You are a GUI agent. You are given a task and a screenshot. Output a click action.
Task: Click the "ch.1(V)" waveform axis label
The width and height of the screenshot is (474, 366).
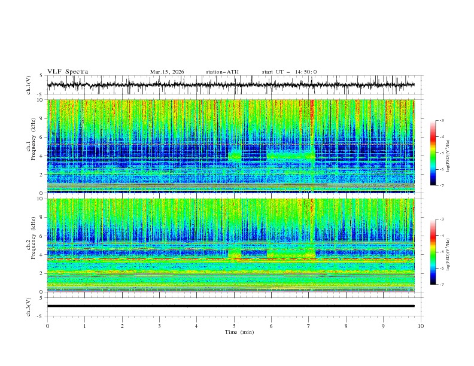click(29, 85)
